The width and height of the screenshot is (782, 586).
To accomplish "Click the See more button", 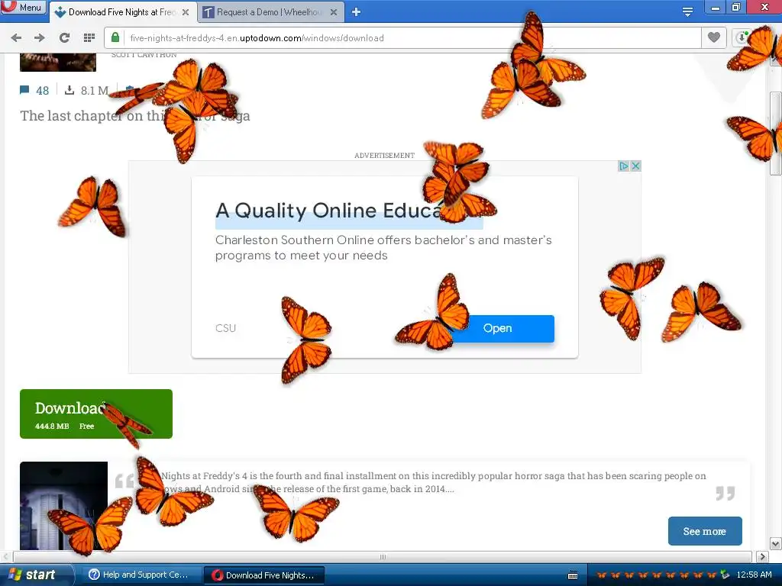I will point(705,531).
